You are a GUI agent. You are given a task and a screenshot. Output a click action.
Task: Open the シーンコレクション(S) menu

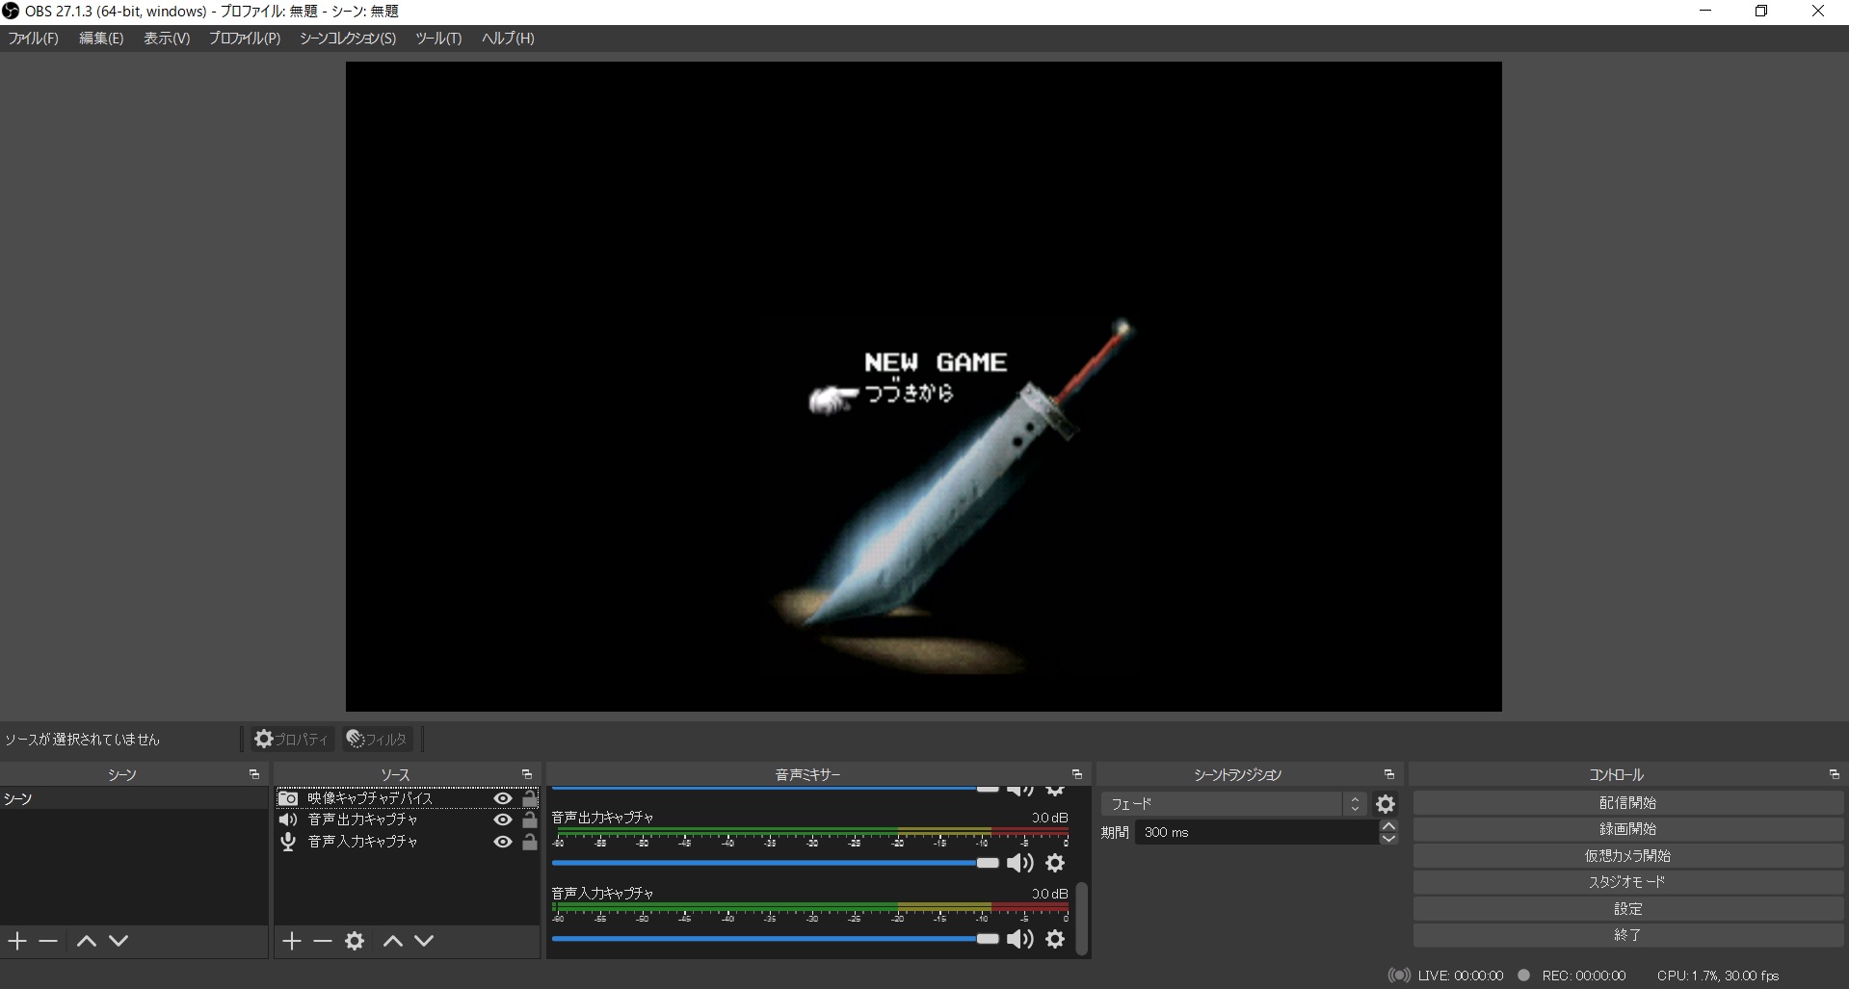click(348, 39)
